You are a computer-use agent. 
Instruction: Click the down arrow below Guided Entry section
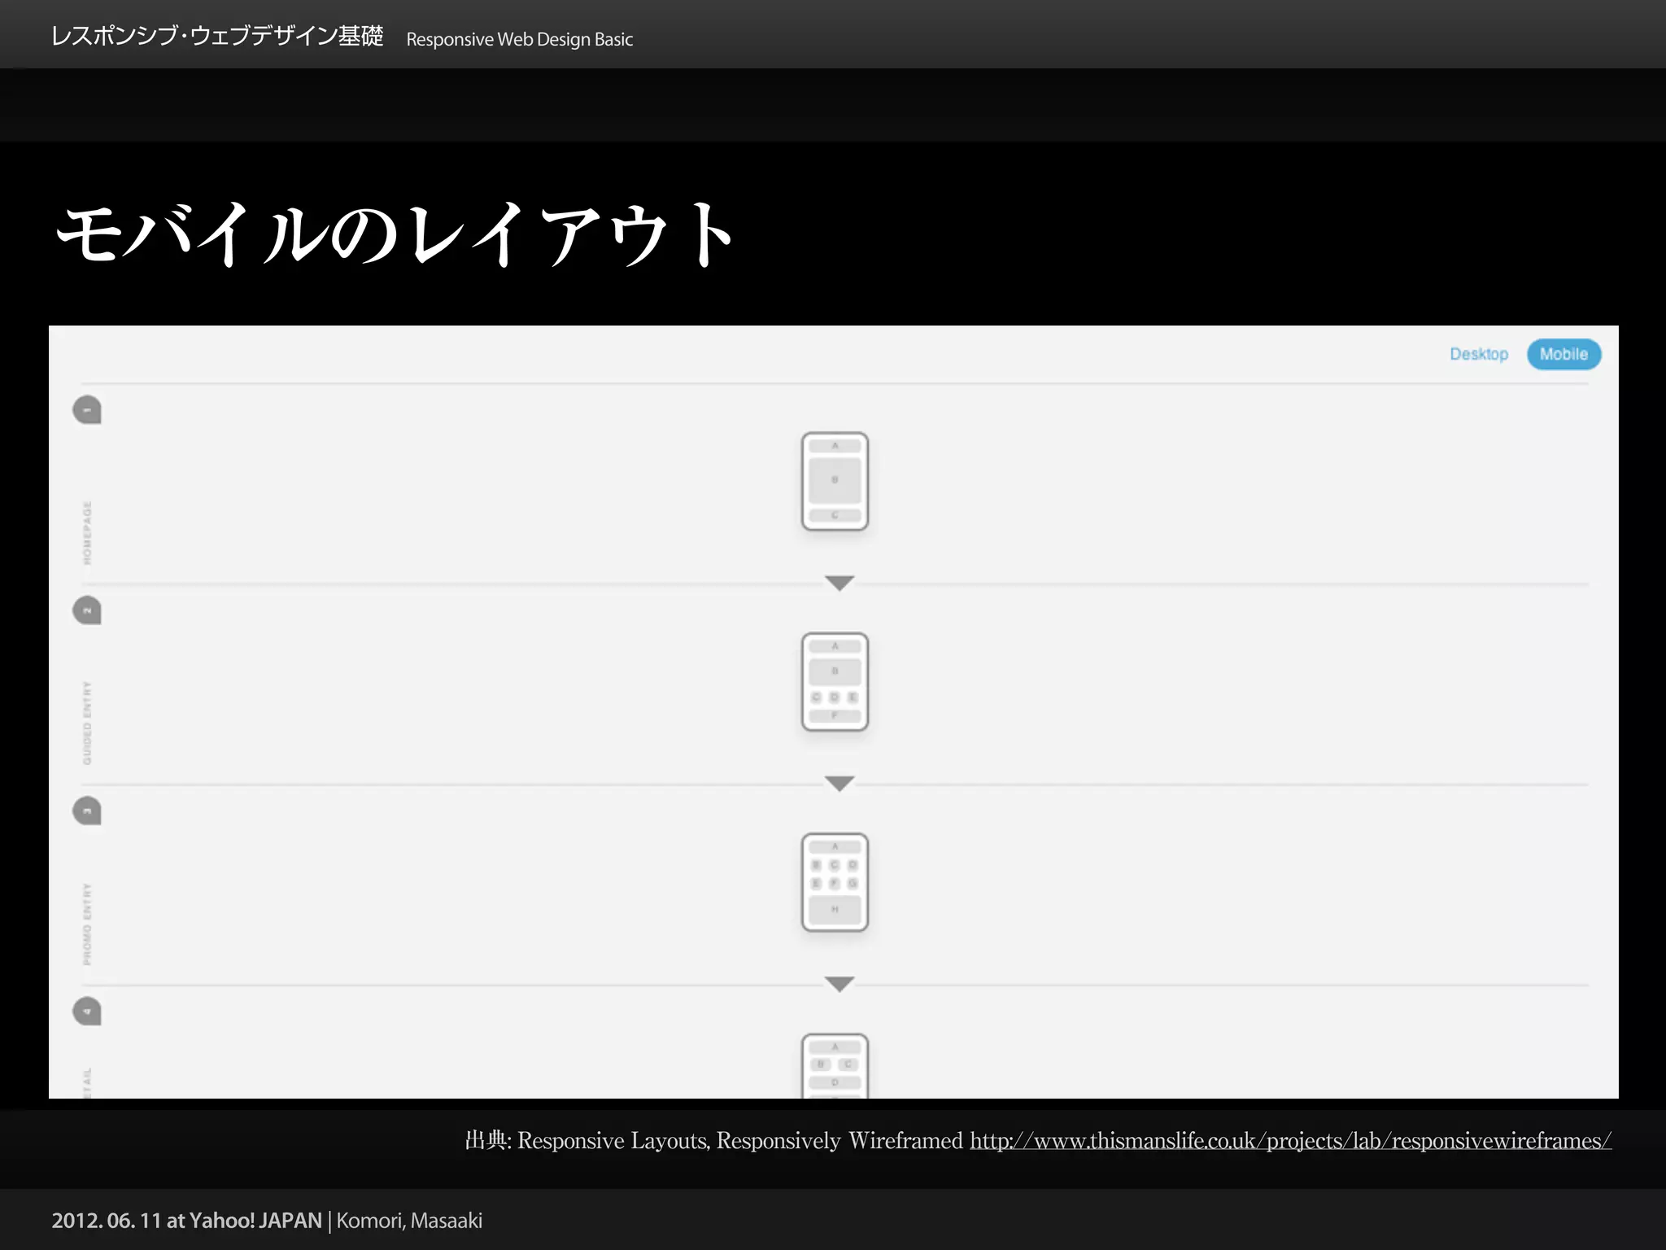(840, 783)
